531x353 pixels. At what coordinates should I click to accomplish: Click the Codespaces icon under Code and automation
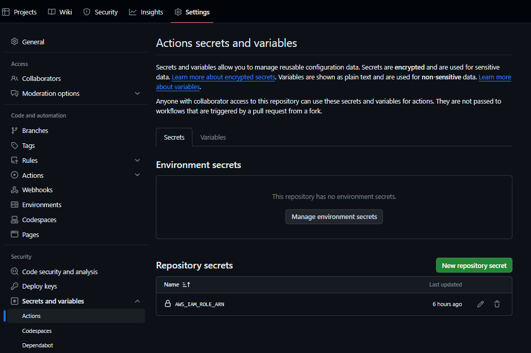click(x=14, y=220)
